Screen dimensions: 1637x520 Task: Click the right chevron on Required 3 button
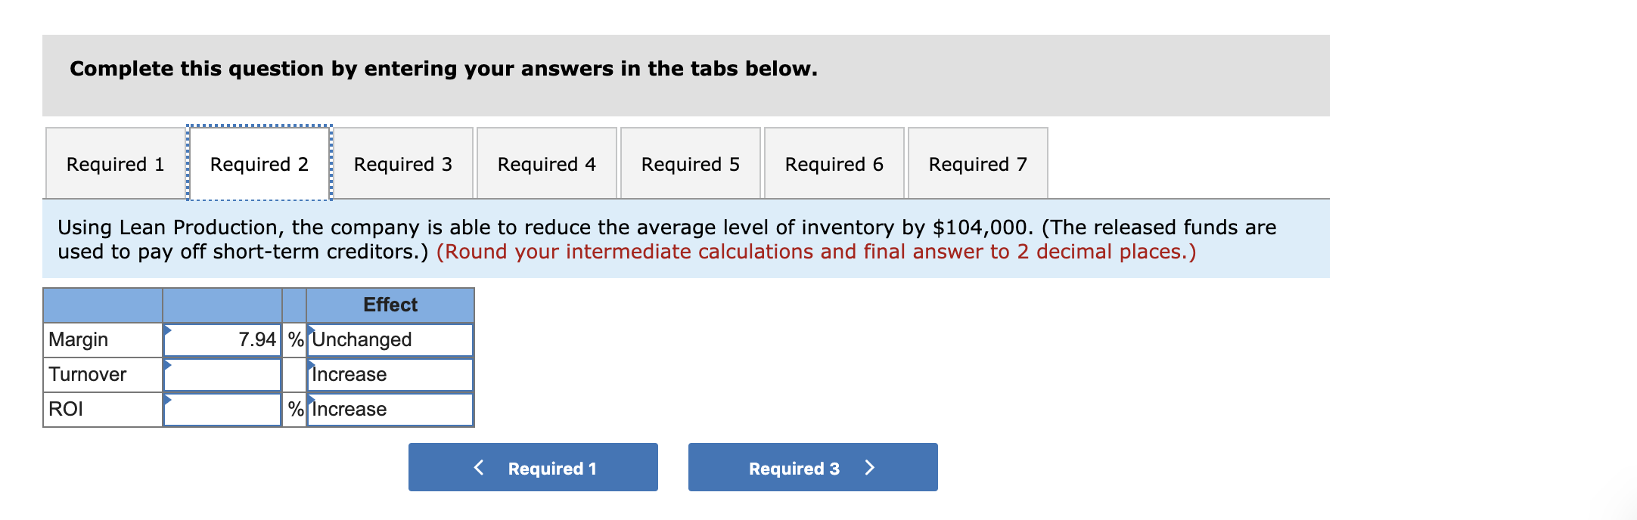coord(870,467)
